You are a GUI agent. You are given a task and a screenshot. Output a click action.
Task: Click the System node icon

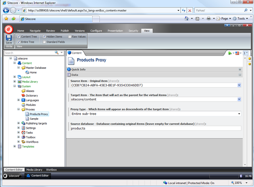click(19, 86)
